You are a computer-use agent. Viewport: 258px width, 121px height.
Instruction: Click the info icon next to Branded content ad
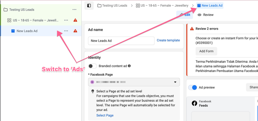point(129,66)
